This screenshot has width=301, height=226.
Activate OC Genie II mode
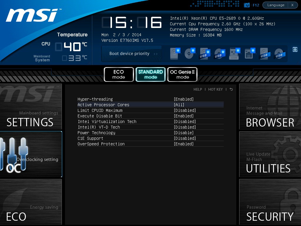point(182,74)
